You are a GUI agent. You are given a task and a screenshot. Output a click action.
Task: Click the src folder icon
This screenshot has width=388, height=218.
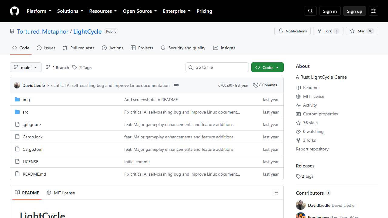(17, 112)
